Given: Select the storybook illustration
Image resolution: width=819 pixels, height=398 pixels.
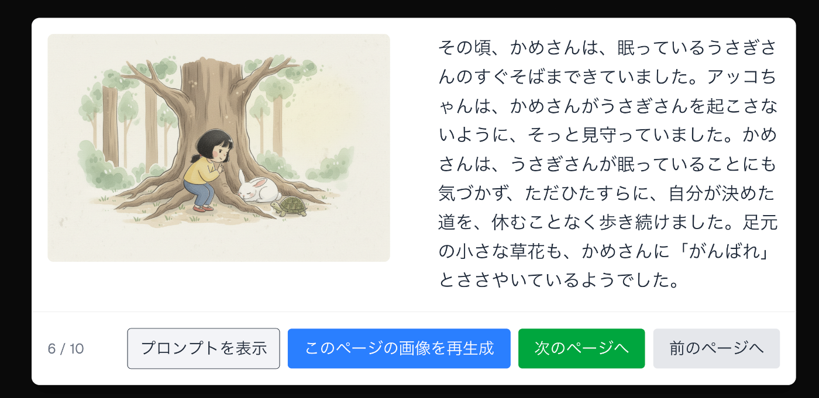Looking at the screenshot, I should tap(219, 148).
